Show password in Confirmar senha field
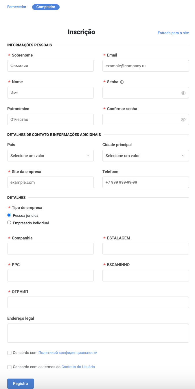 click(183, 120)
